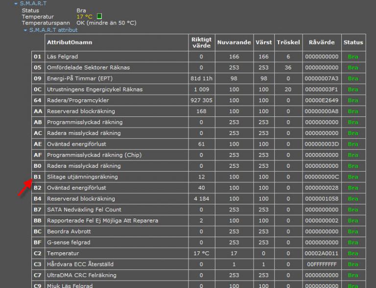The image size is (376, 288).
Task: Click the Status column header
Action: click(x=353, y=43)
